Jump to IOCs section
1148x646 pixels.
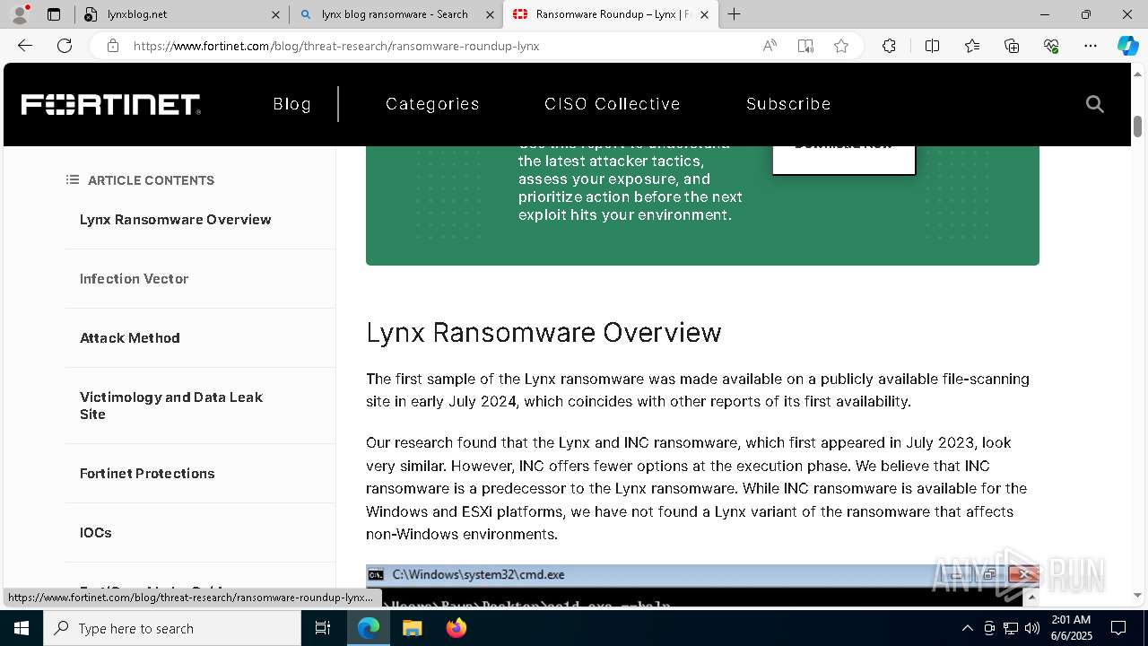coord(96,533)
